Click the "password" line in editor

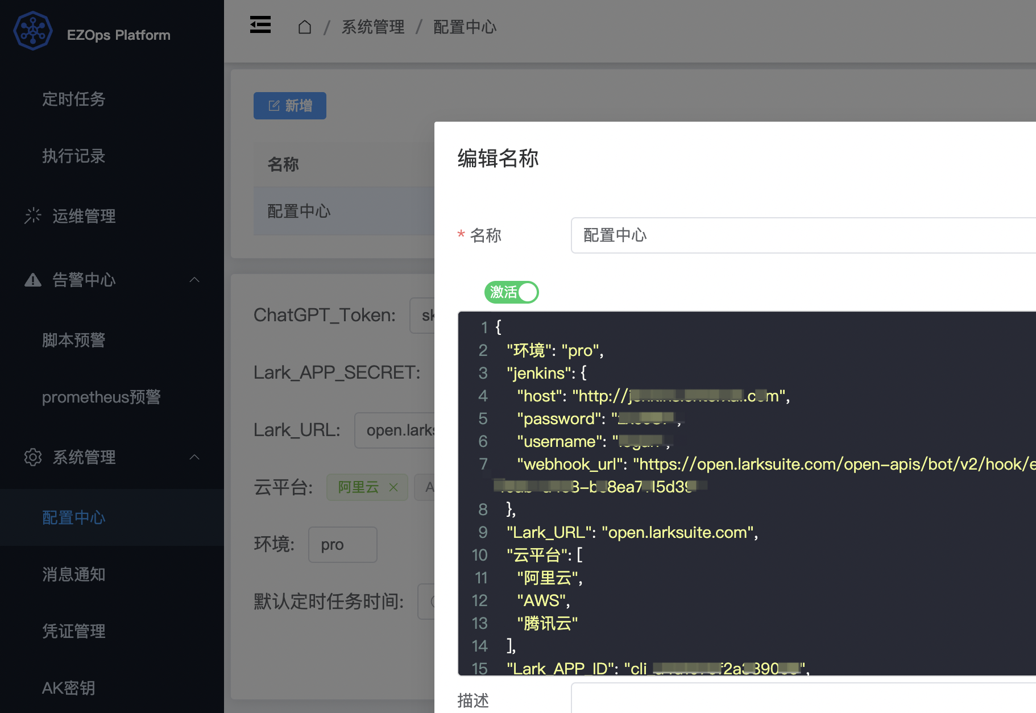[x=599, y=418]
